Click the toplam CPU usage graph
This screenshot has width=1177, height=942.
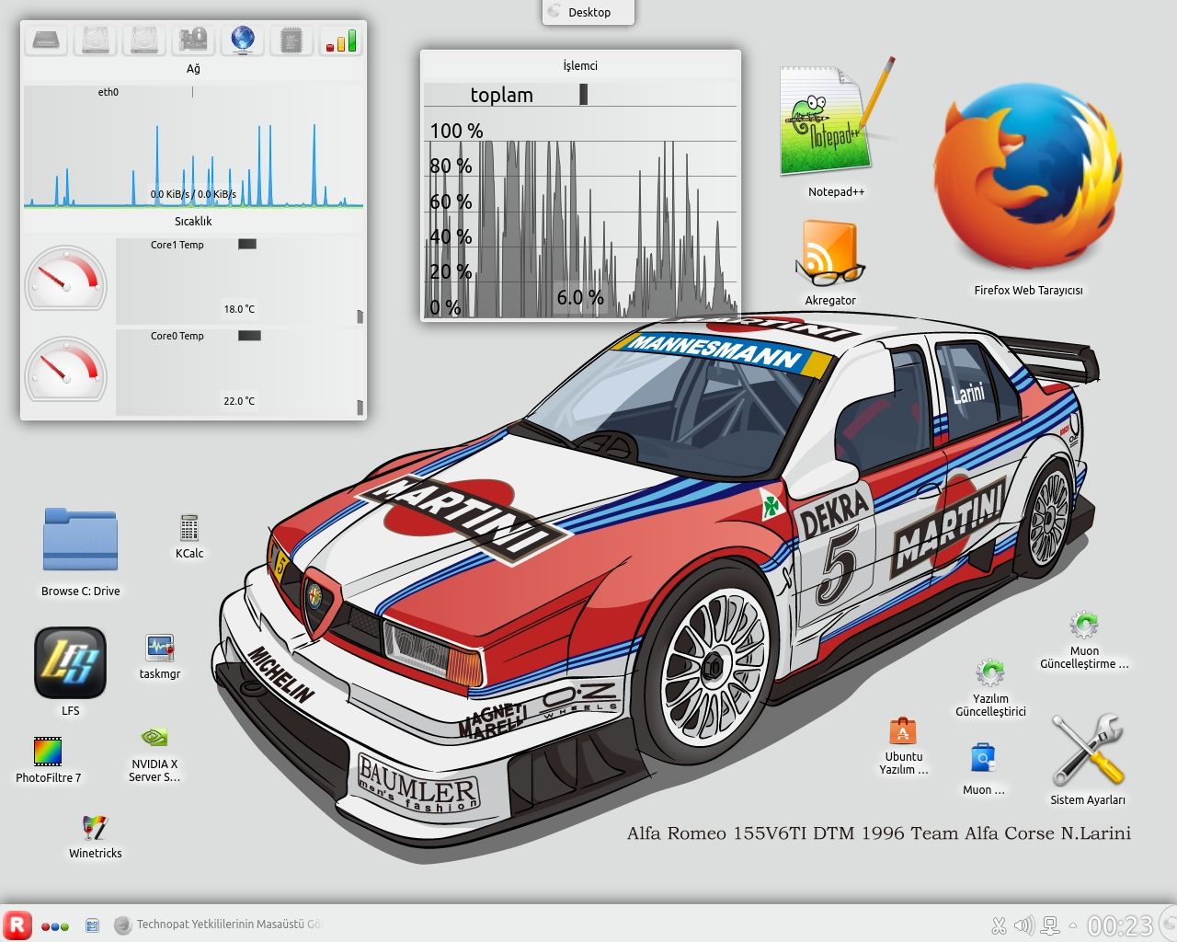click(x=580, y=201)
